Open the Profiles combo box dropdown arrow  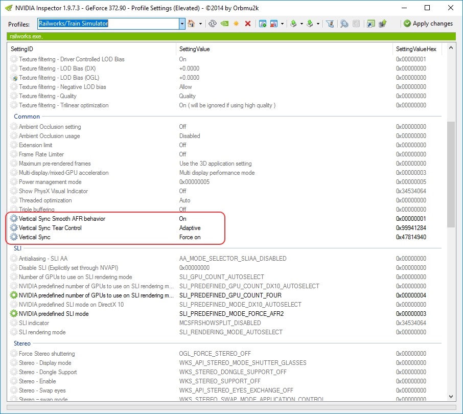(182, 24)
